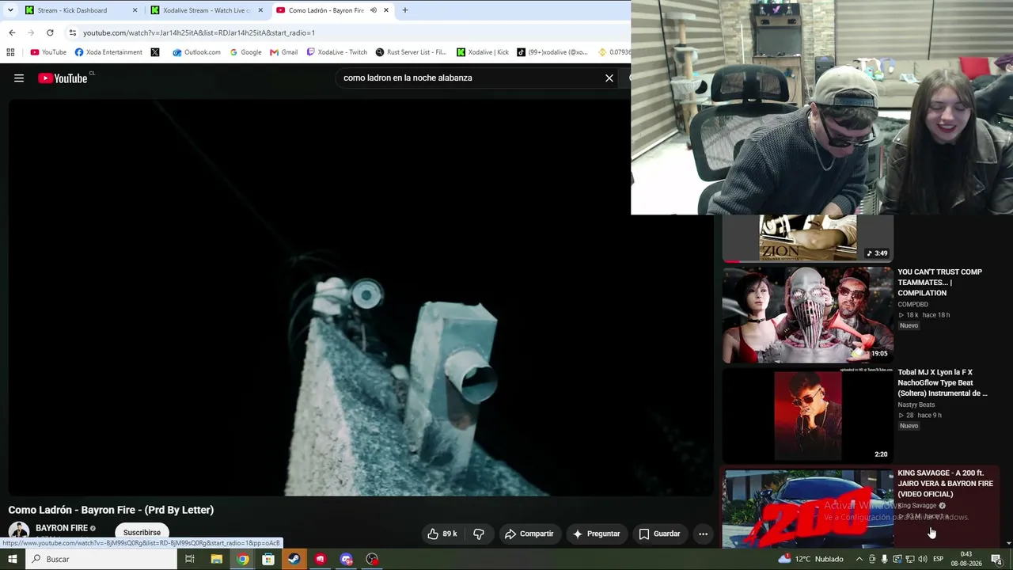Image resolution: width=1013 pixels, height=570 pixels.
Task: Click the Windows 'Buscar' search box
Action: 101,559
